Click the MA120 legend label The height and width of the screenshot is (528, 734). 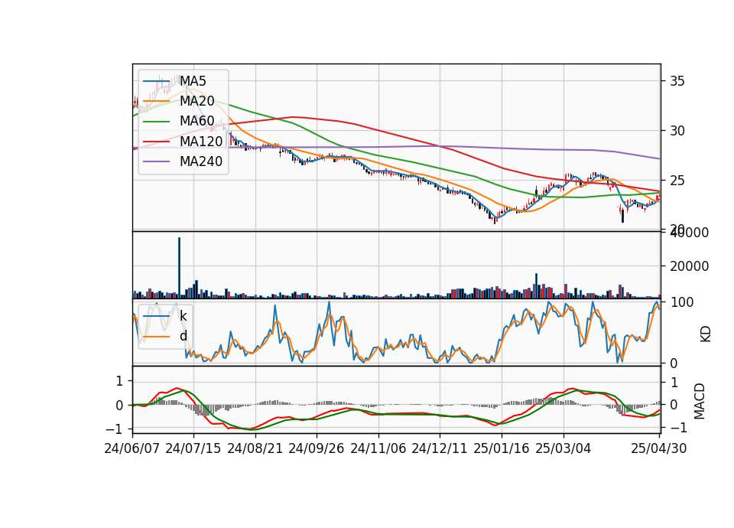pyautogui.click(x=201, y=142)
